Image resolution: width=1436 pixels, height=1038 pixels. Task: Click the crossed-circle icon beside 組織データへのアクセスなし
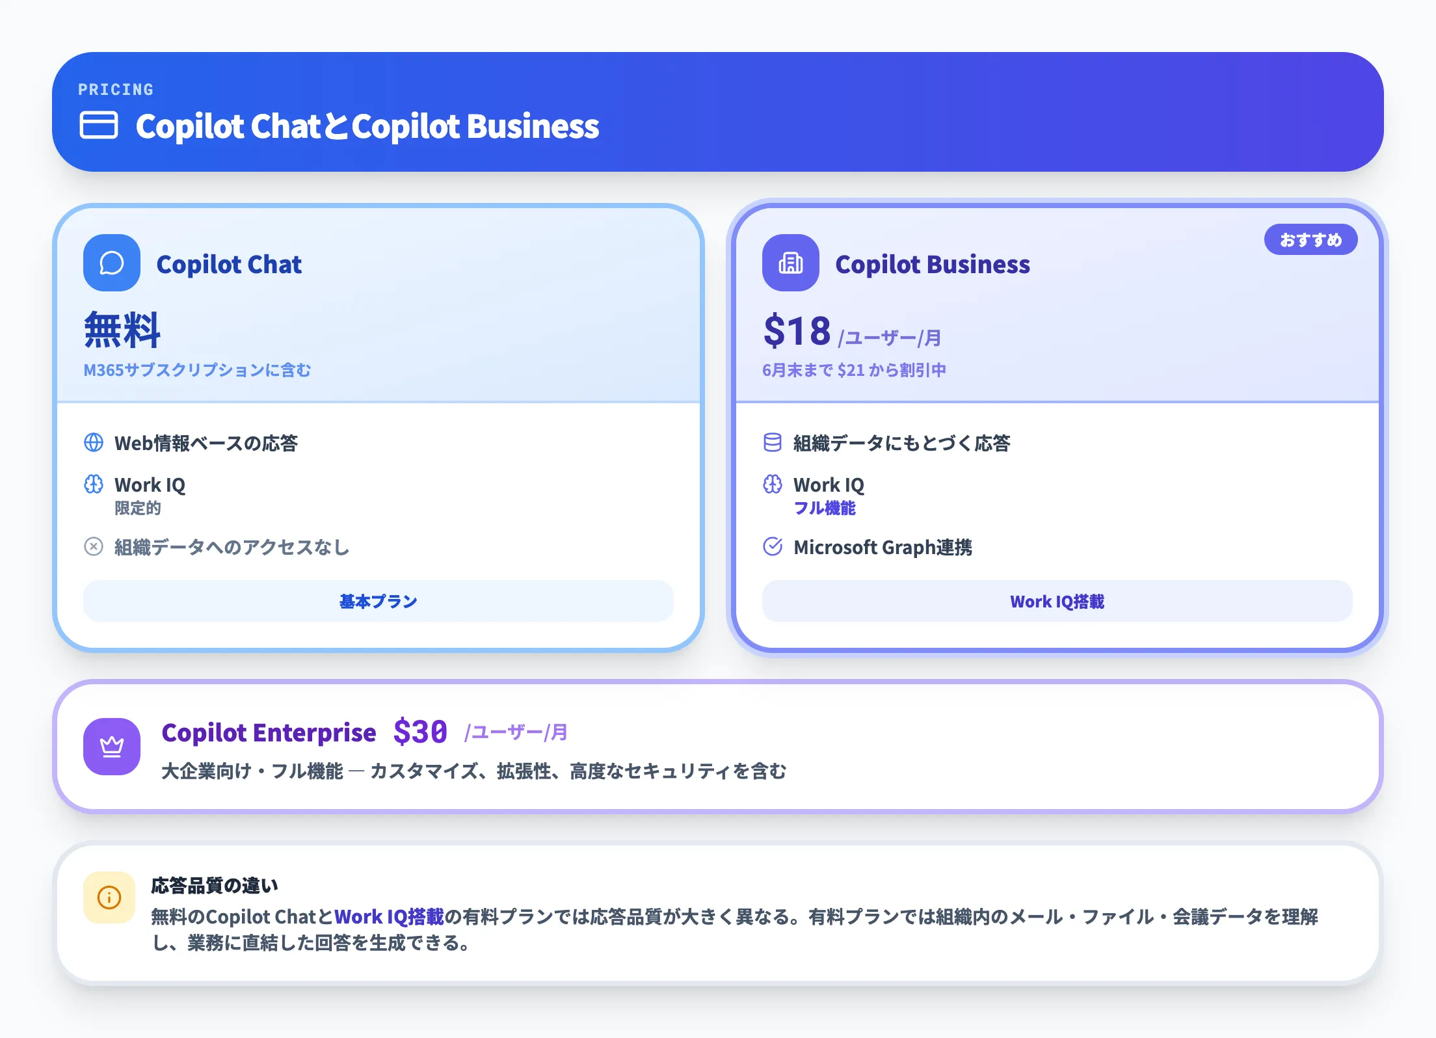pos(94,548)
